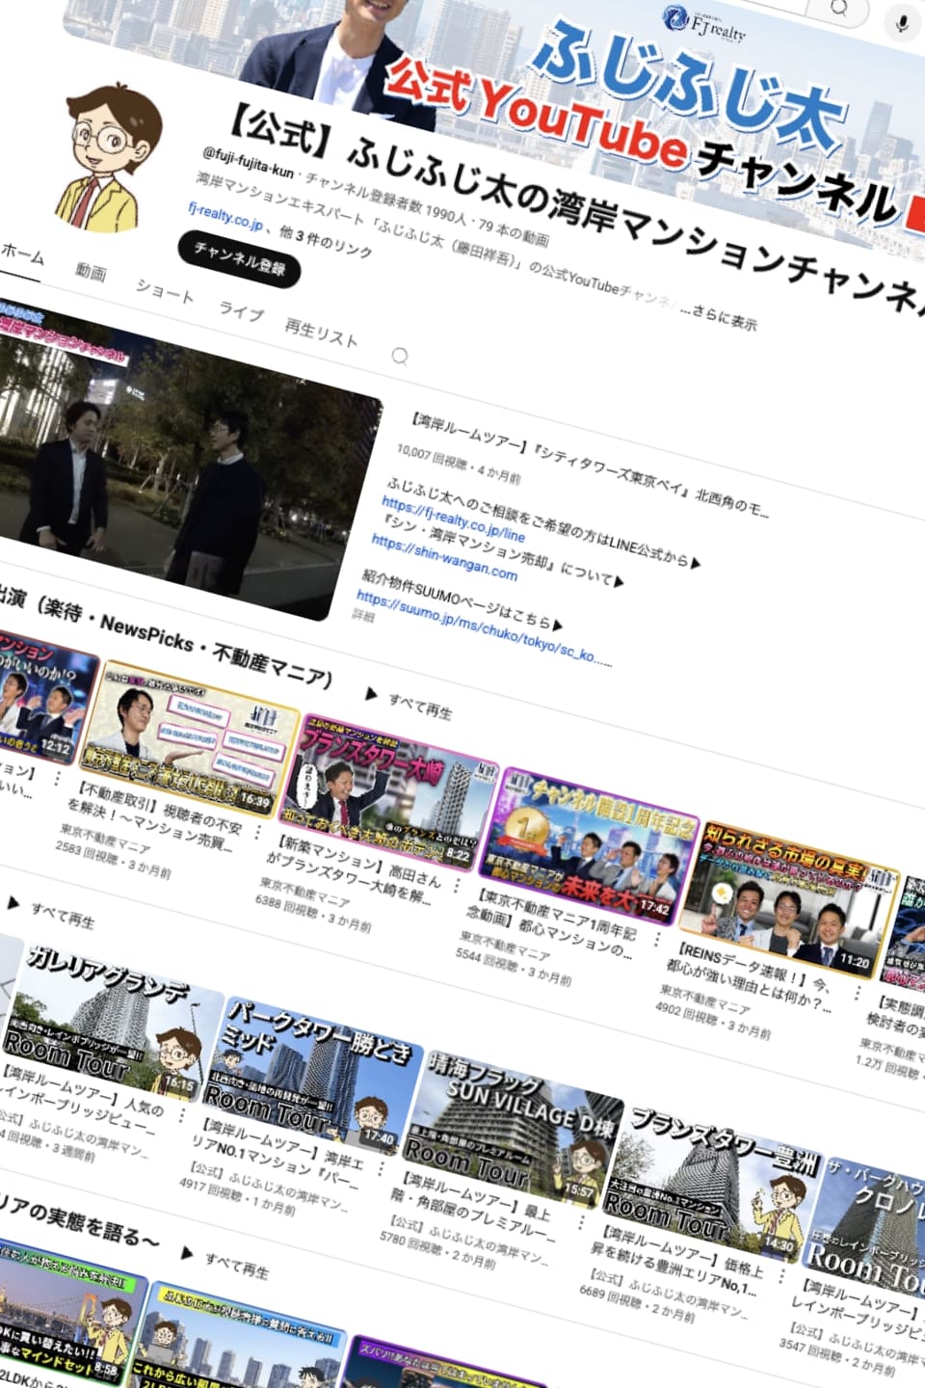Open video title 【新築マンション】高田さん

[x=353, y=870]
